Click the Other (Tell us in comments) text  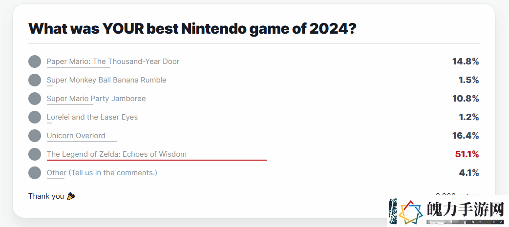(x=102, y=173)
